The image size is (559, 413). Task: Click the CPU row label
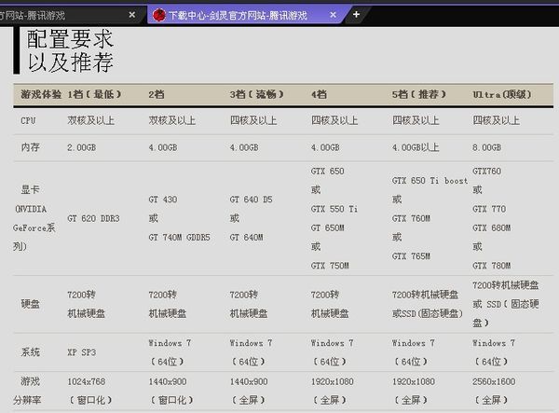tap(30, 121)
